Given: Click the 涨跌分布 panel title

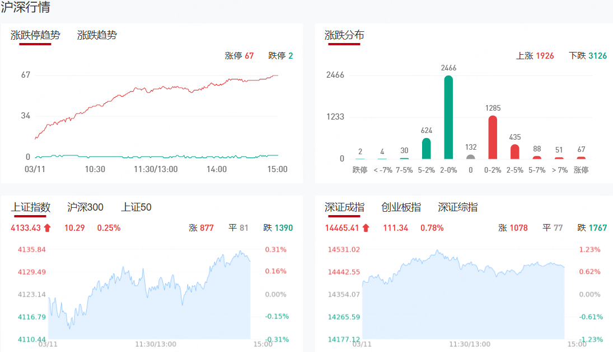Looking at the screenshot, I should click(x=344, y=35).
